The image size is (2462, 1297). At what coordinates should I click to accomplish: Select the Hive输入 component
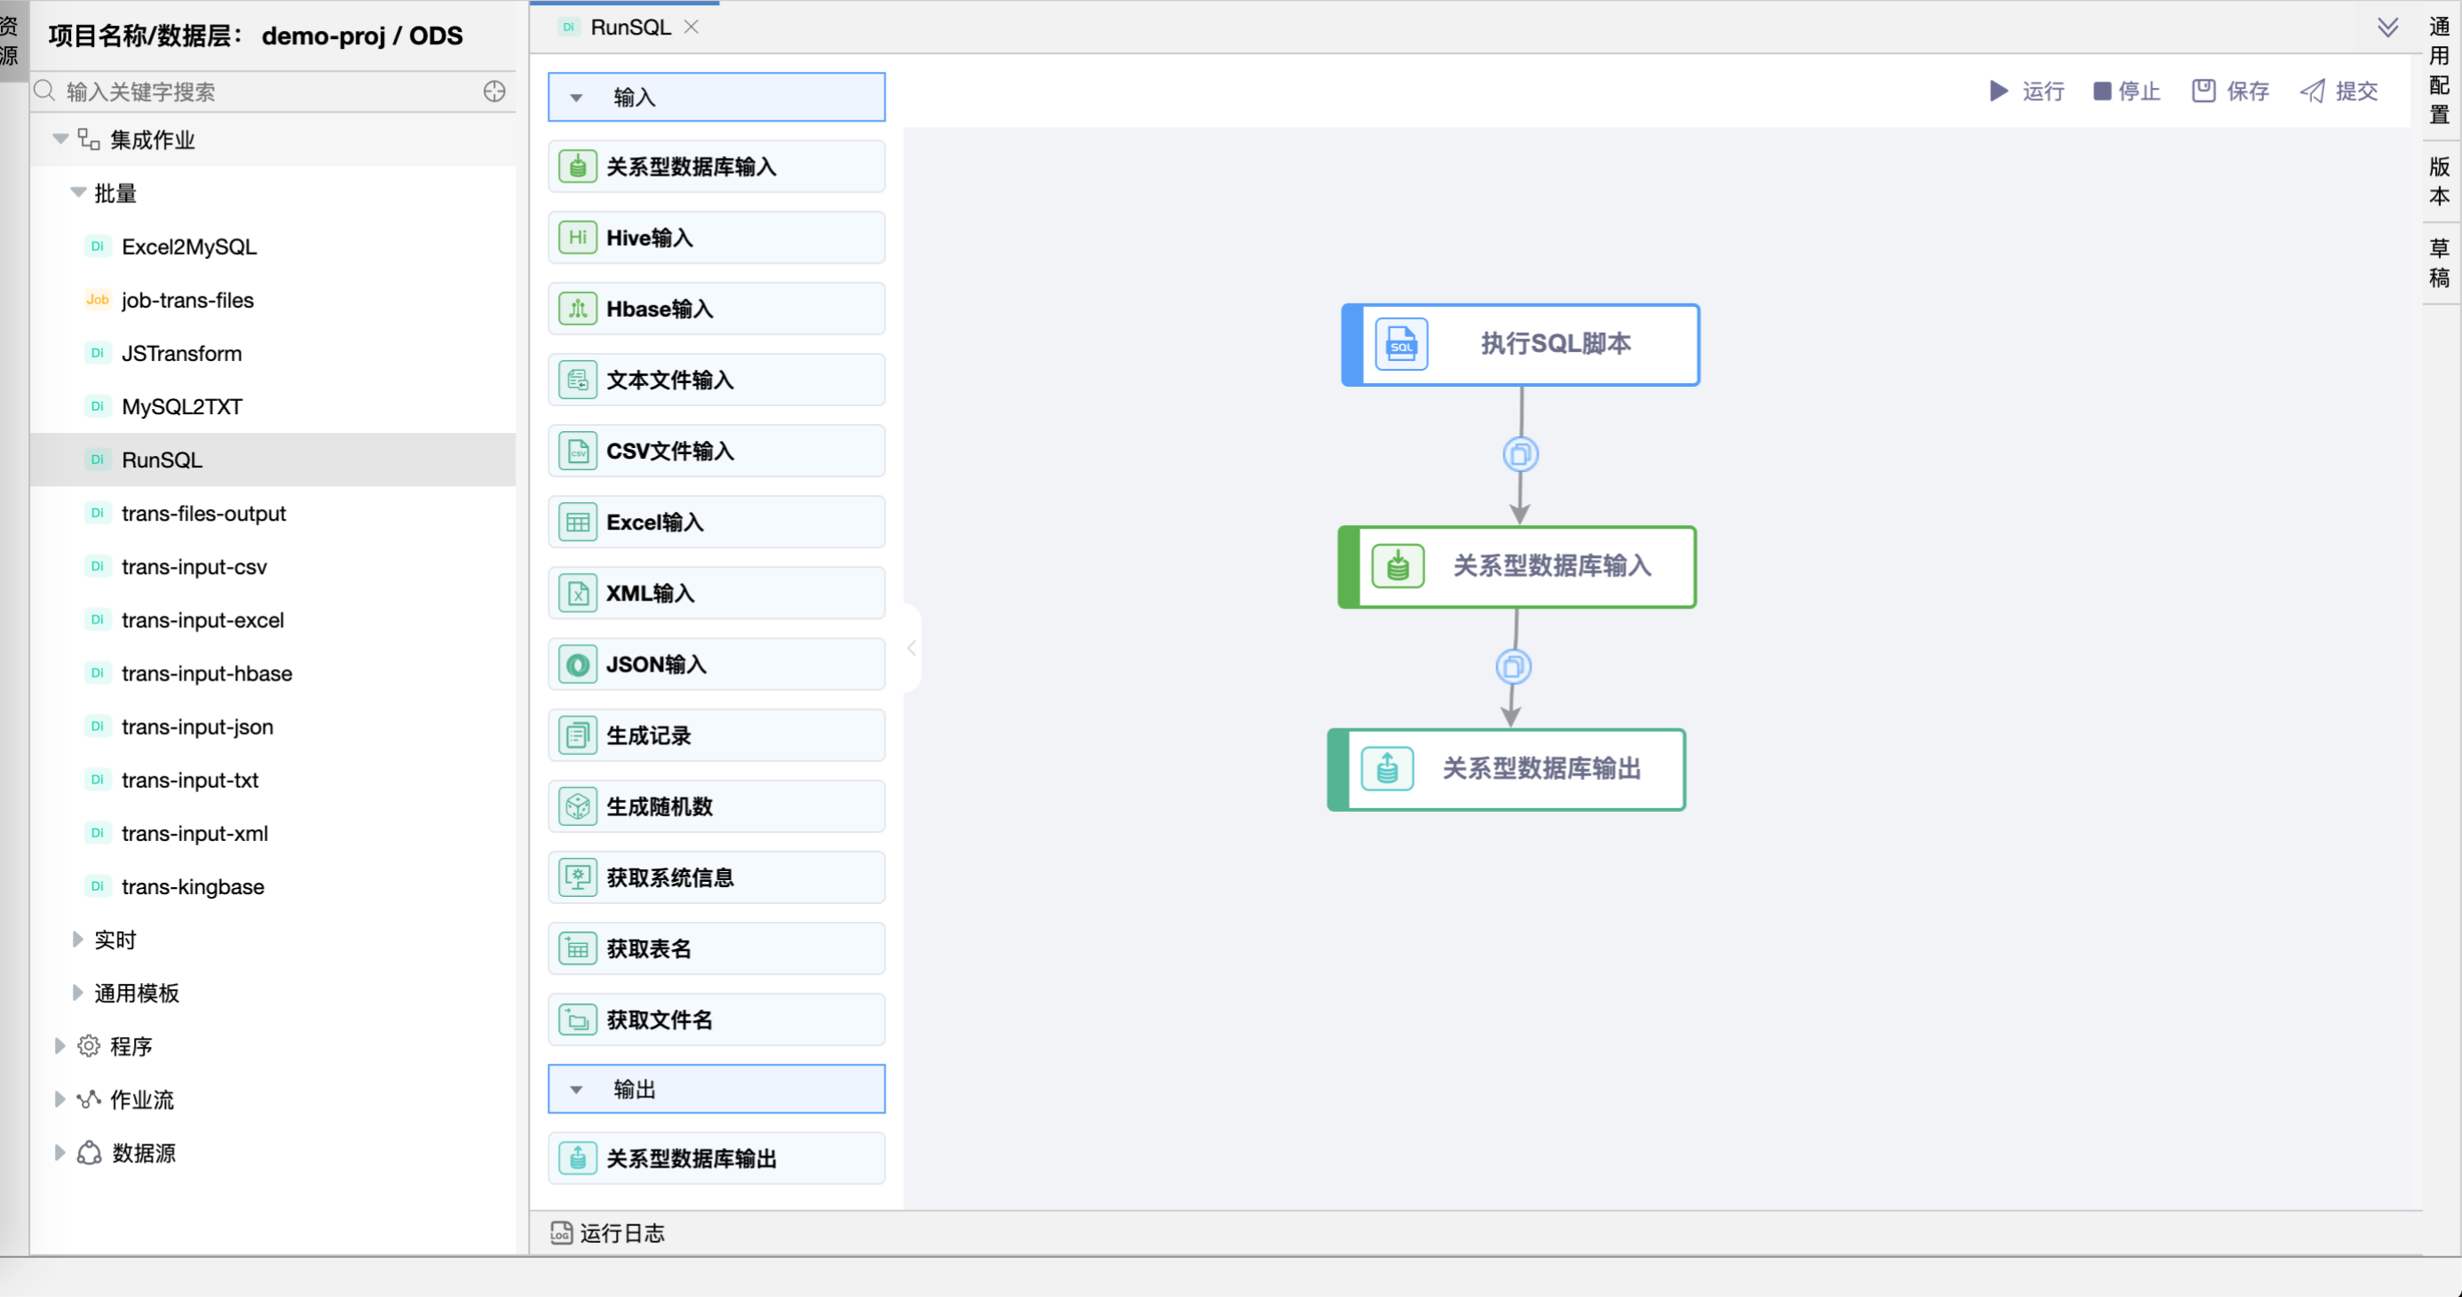(x=716, y=237)
